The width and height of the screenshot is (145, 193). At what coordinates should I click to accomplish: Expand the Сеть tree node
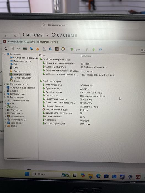5,104
